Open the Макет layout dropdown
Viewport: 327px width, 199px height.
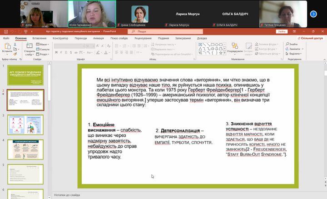43,44
